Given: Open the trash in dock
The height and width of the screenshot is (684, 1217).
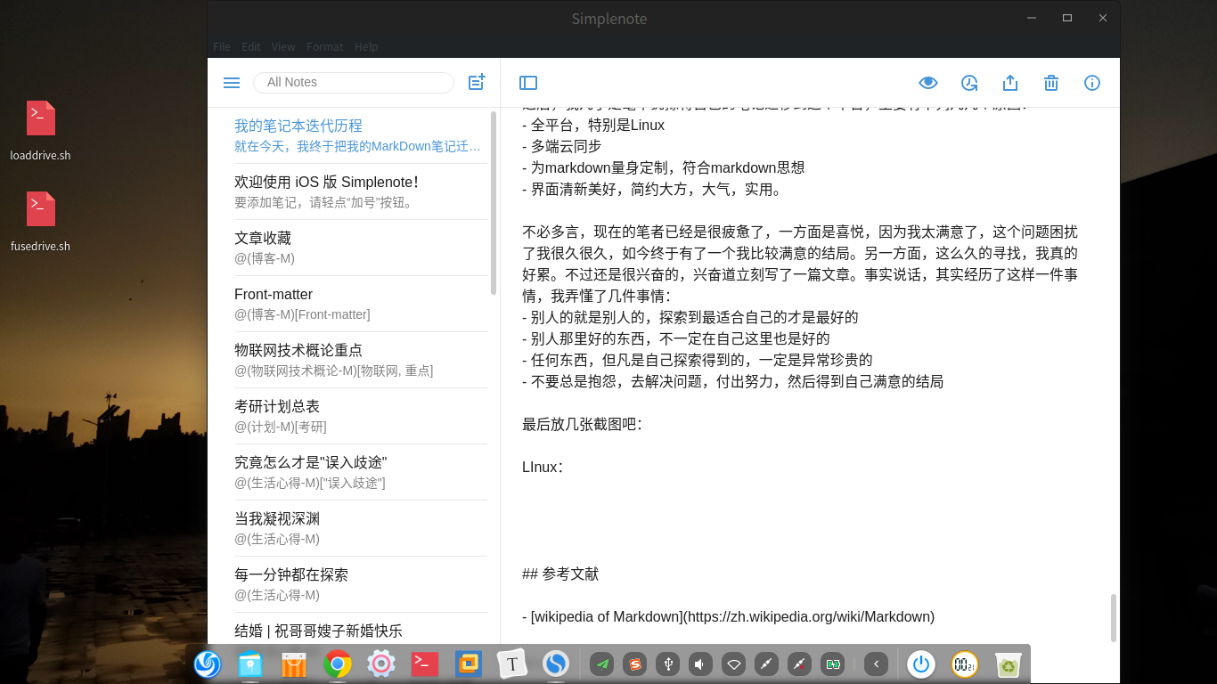Looking at the screenshot, I should (1009, 664).
